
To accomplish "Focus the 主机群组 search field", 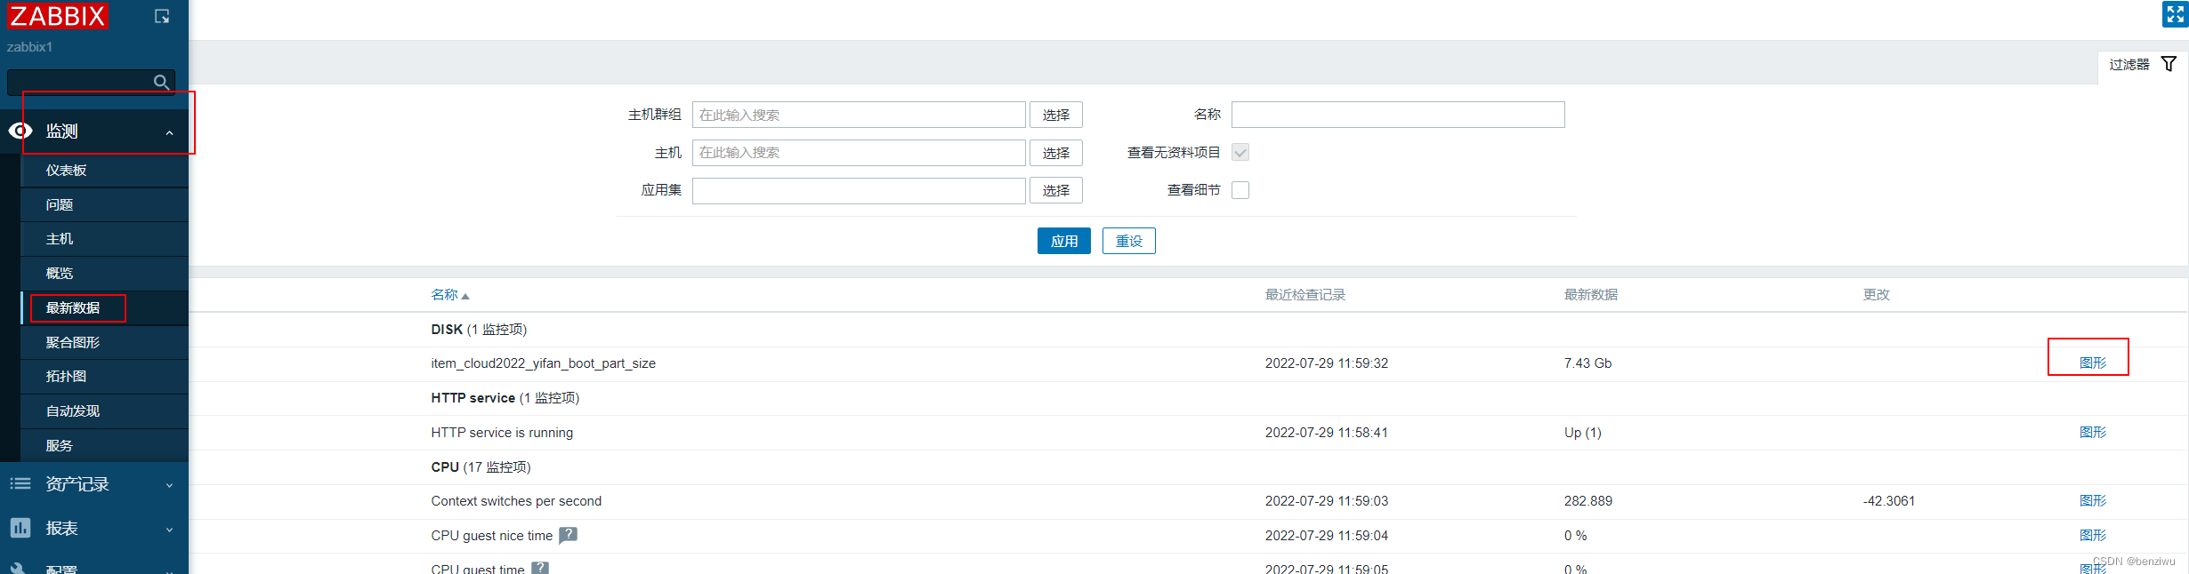I will [859, 115].
